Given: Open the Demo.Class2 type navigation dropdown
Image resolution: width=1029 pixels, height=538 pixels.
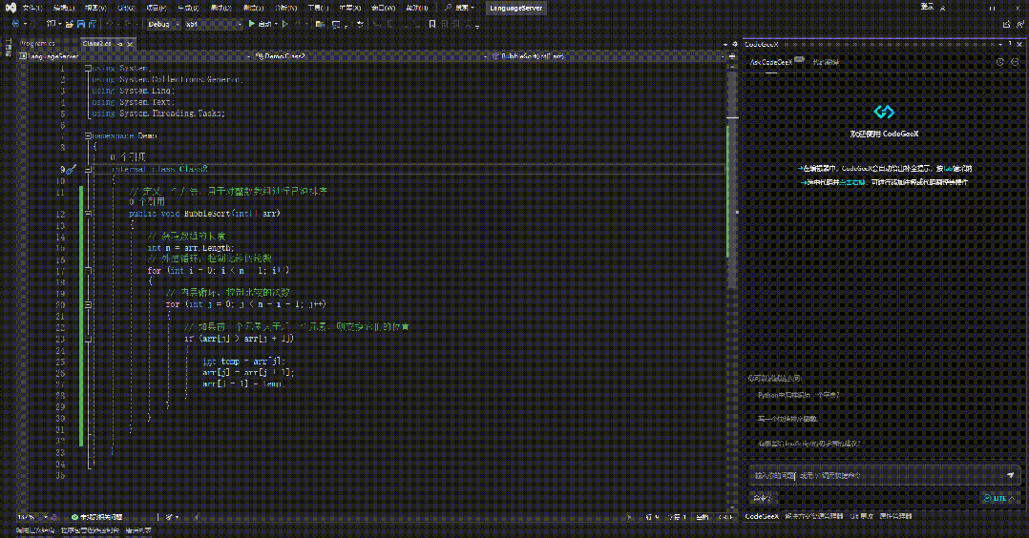Looking at the screenshot, I should click(371, 56).
